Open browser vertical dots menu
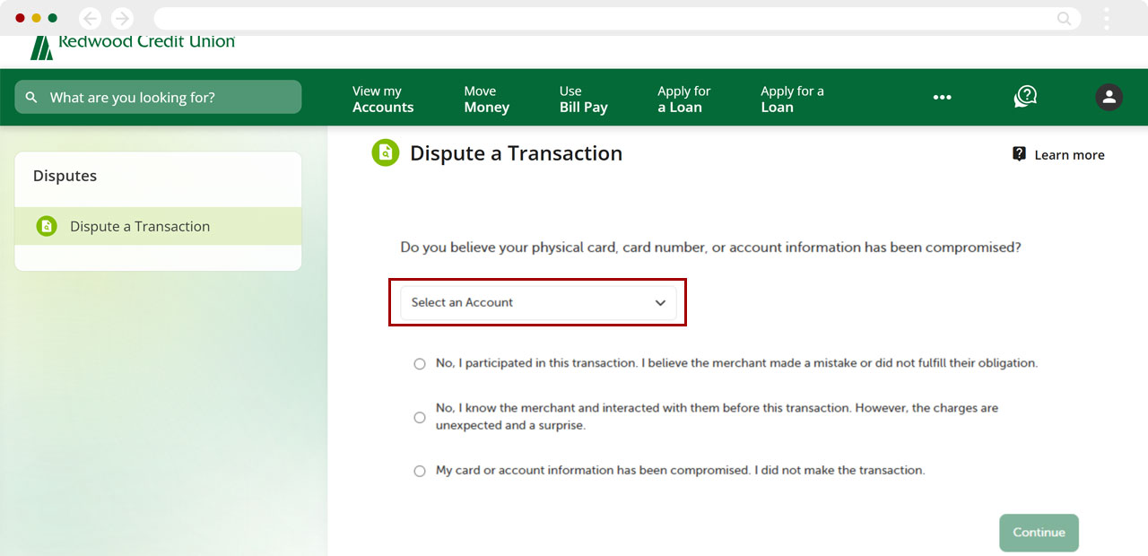 [1107, 18]
